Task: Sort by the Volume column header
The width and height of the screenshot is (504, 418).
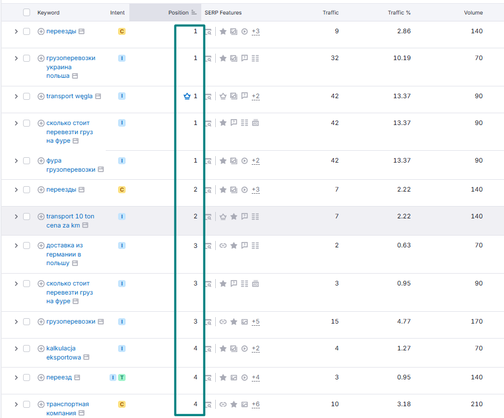Action: pos(473,12)
